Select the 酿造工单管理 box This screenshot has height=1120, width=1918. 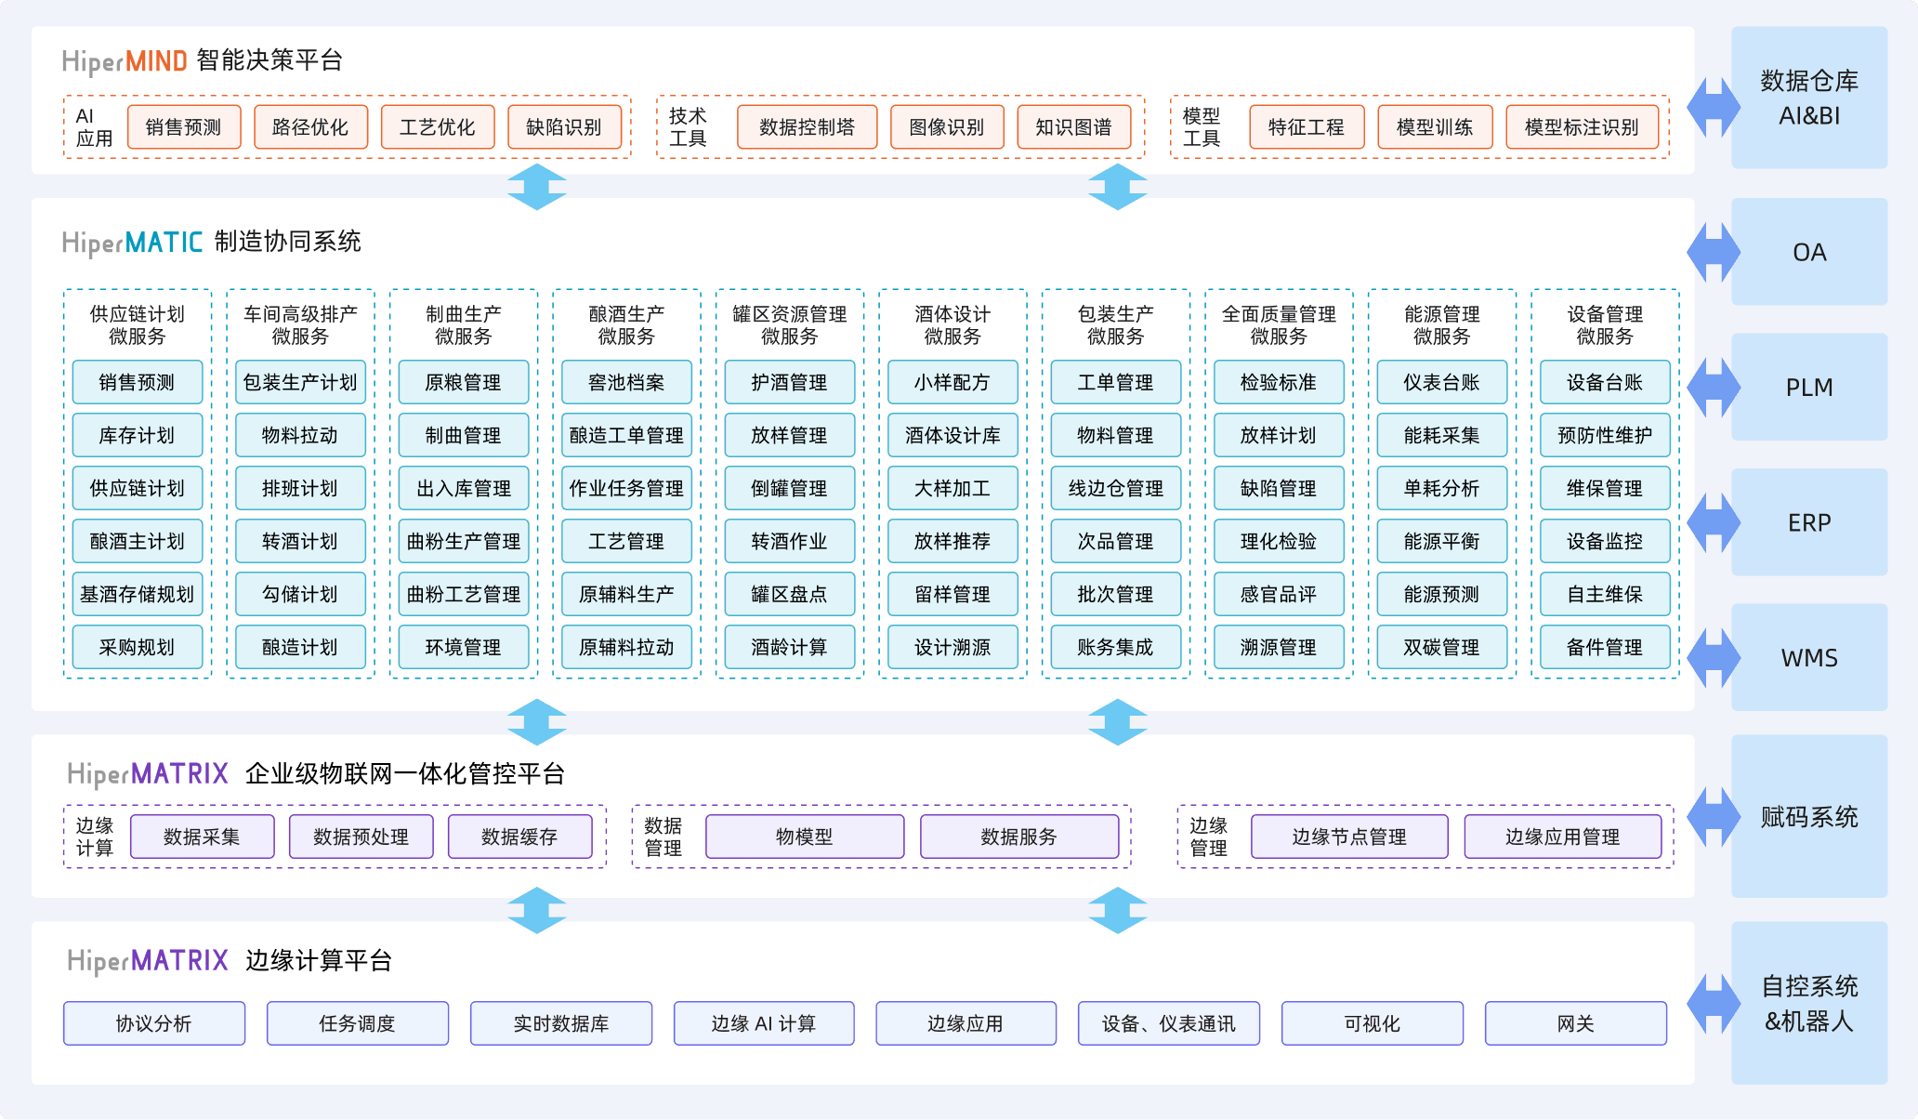pos(626,435)
